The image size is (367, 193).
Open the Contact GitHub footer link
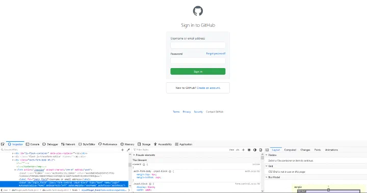[215, 112]
